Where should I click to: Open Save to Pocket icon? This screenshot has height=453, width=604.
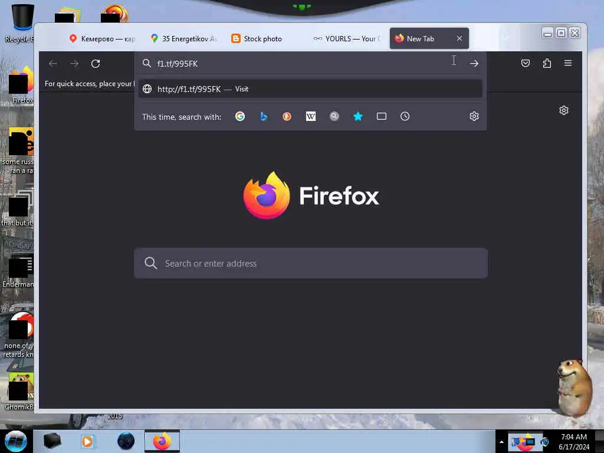(x=526, y=63)
